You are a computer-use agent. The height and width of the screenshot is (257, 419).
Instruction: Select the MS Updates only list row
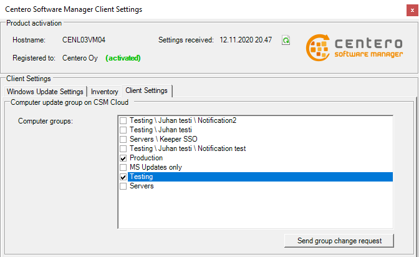(155, 167)
